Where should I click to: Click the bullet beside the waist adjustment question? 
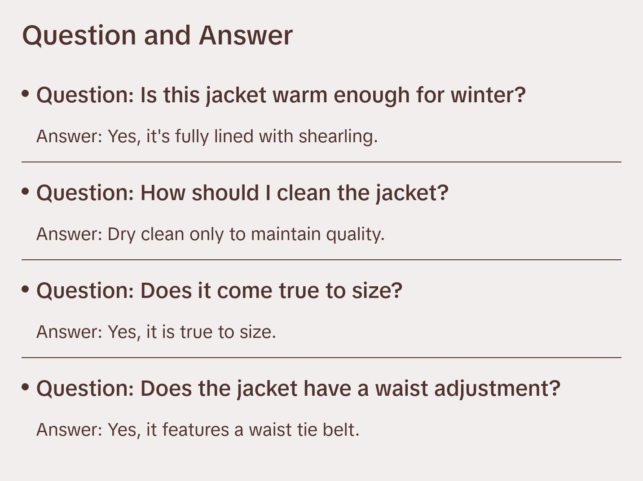(x=26, y=387)
